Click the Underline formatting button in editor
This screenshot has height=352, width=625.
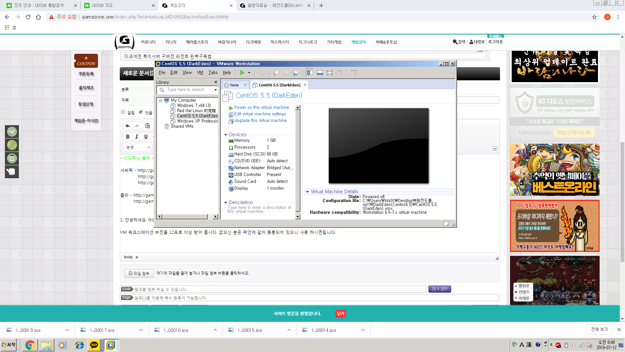(x=146, y=137)
